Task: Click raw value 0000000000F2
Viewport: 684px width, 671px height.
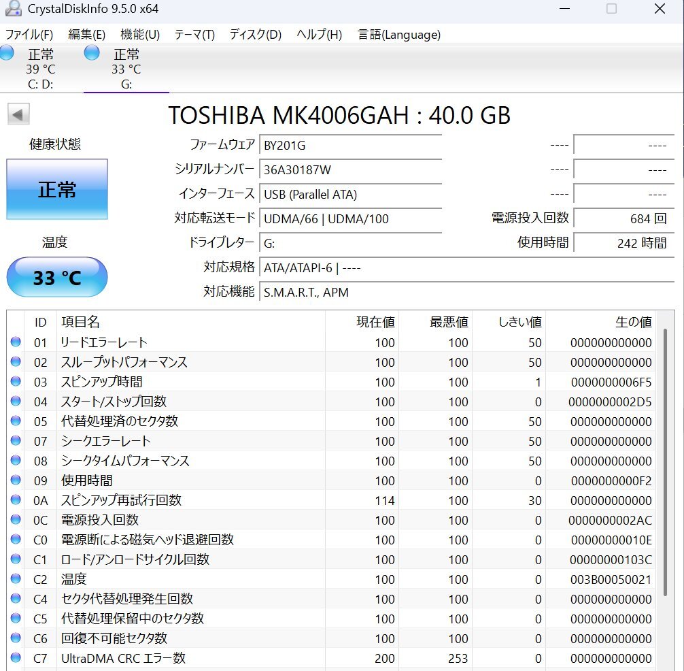Action: tap(611, 480)
